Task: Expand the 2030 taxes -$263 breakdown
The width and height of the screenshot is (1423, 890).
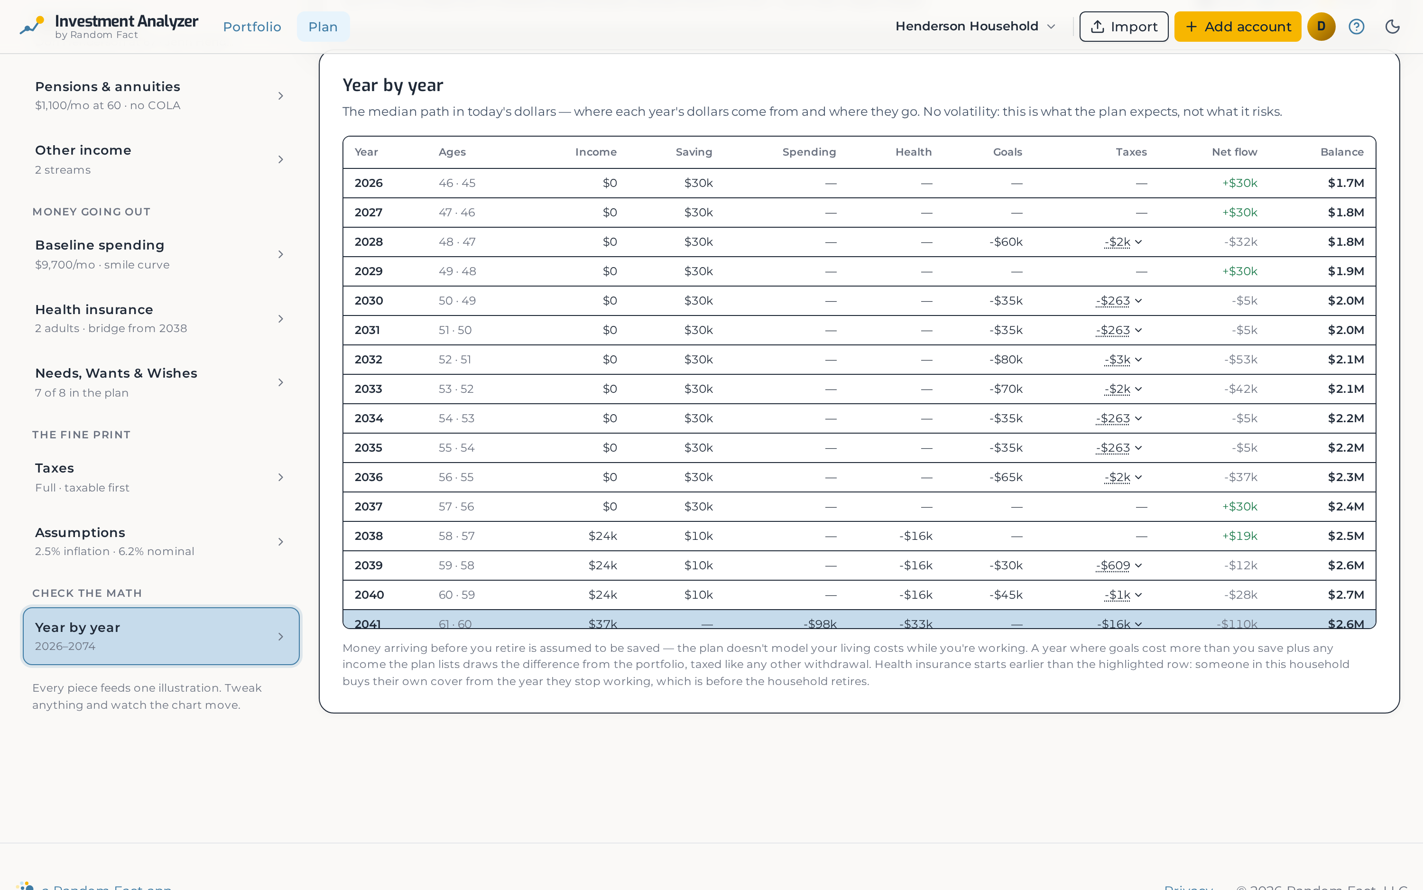Action: click(x=1119, y=301)
